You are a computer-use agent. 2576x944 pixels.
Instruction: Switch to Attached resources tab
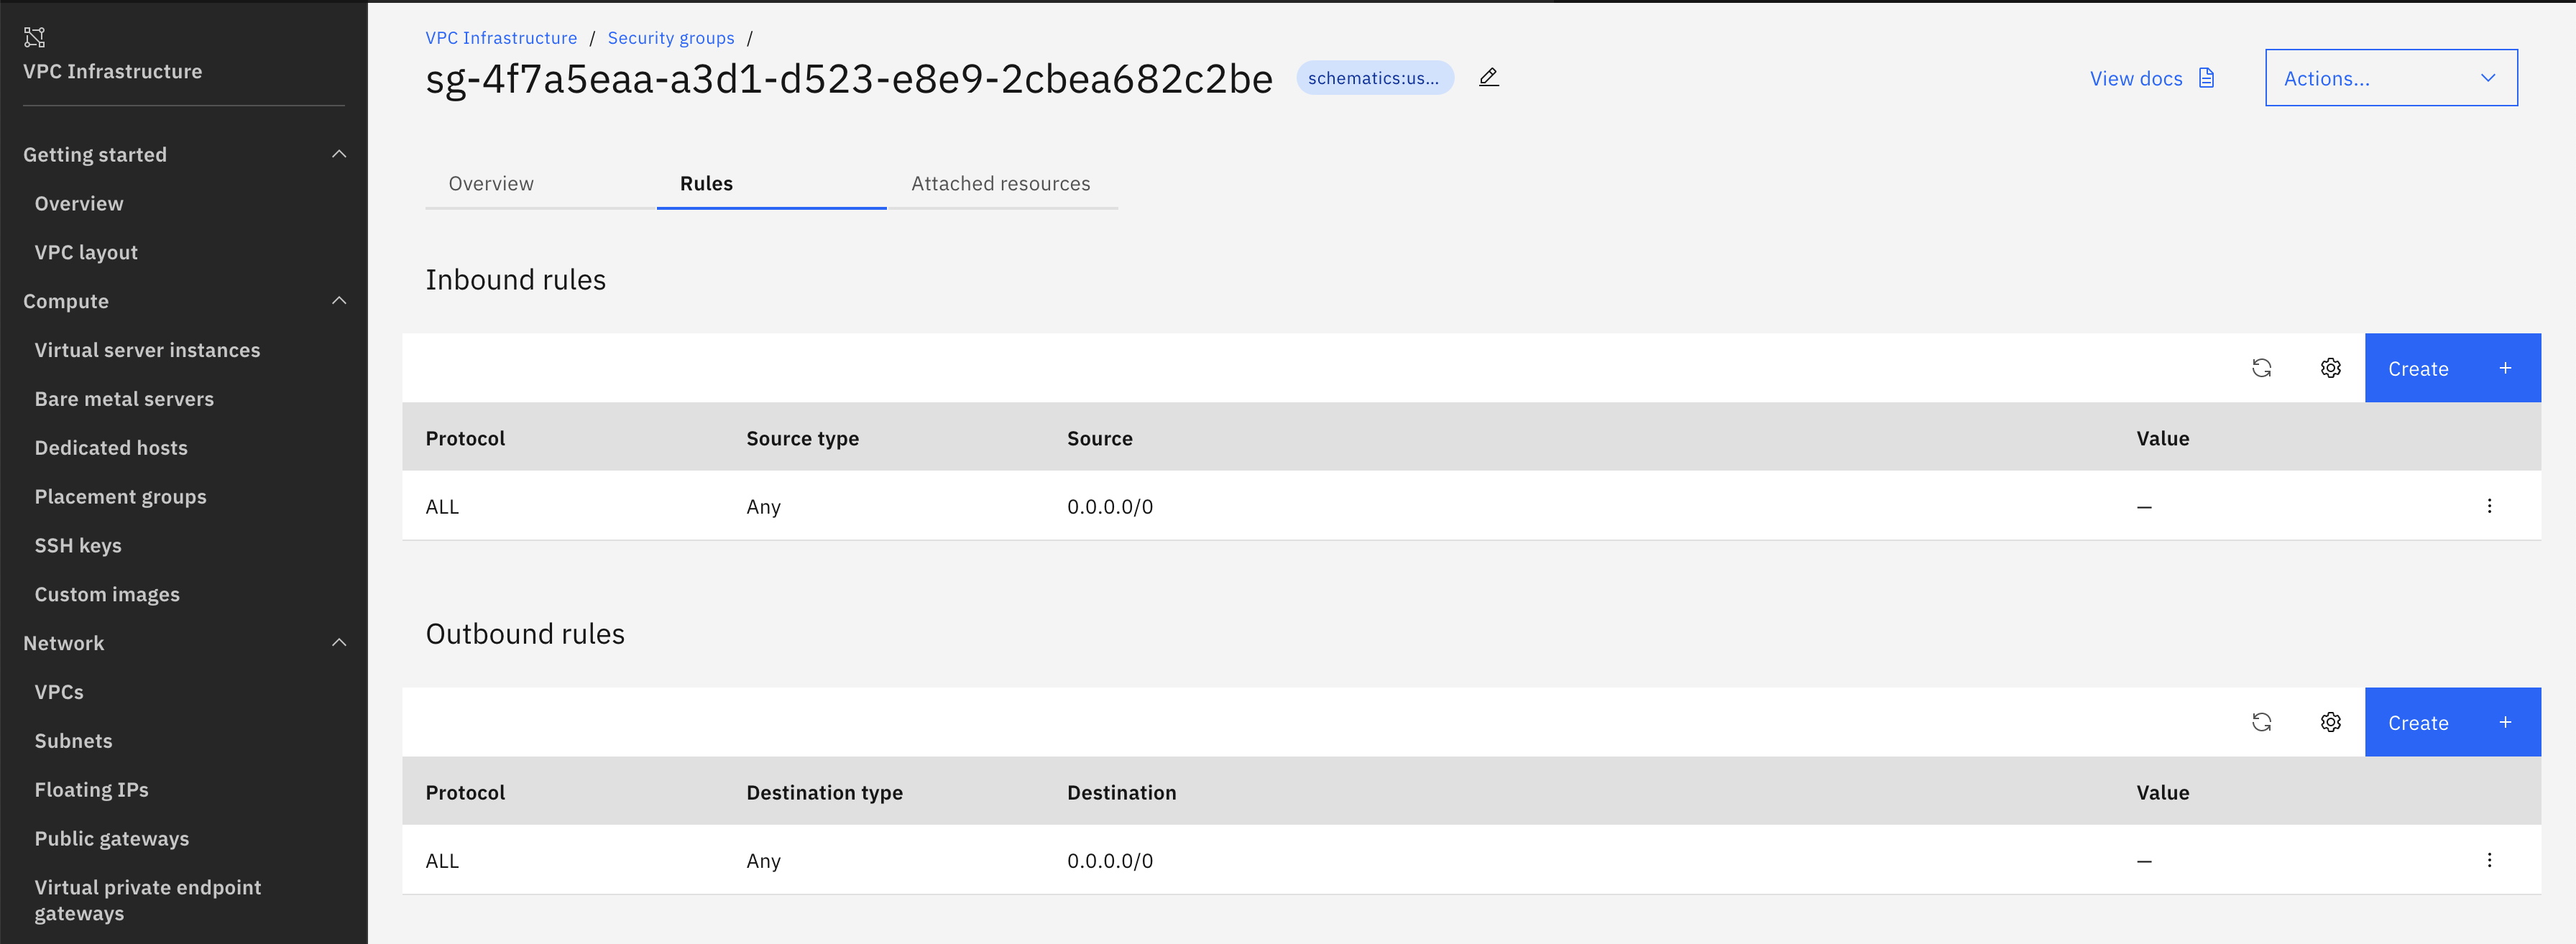click(1000, 184)
